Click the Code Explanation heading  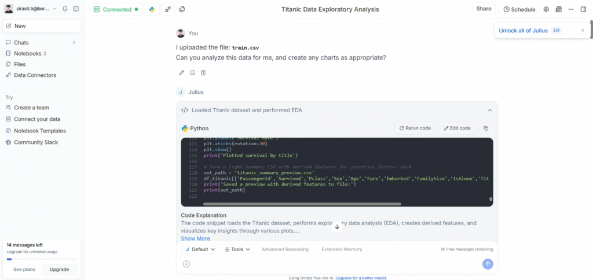point(203,215)
